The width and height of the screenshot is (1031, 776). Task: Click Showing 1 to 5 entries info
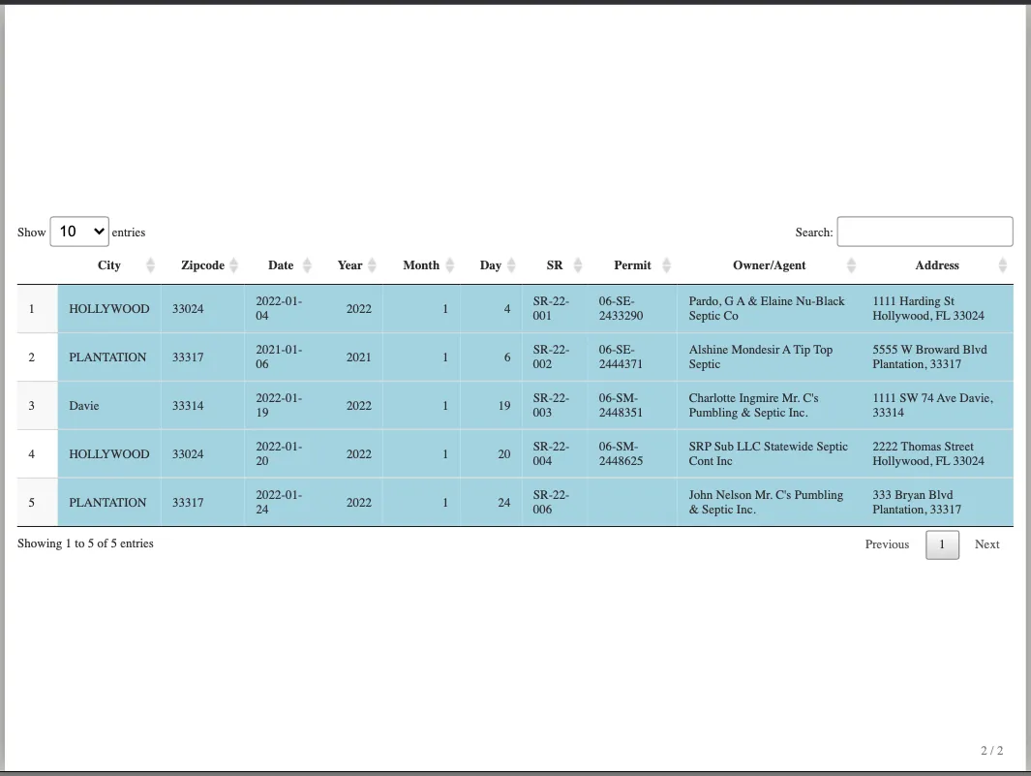(x=85, y=543)
